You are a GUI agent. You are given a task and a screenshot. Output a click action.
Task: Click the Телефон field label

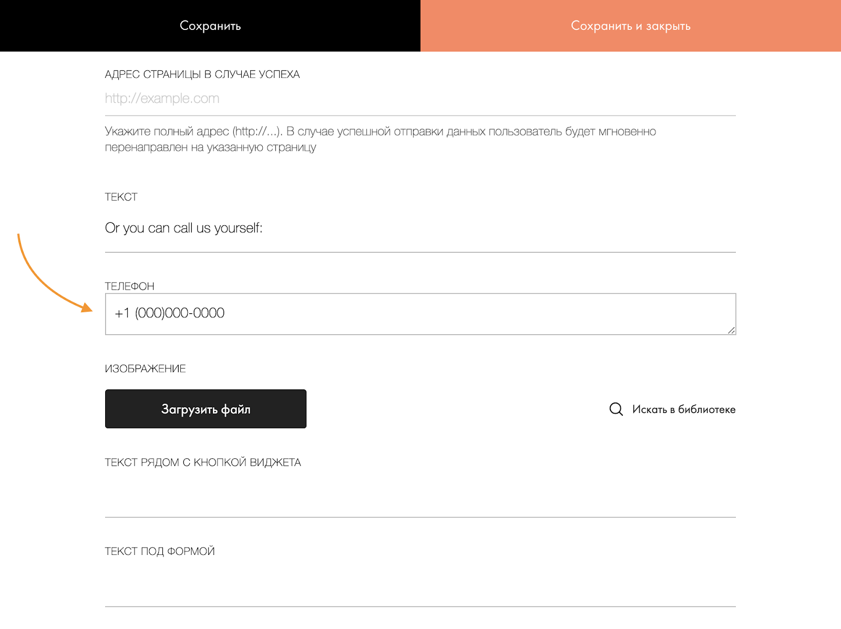pos(129,286)
